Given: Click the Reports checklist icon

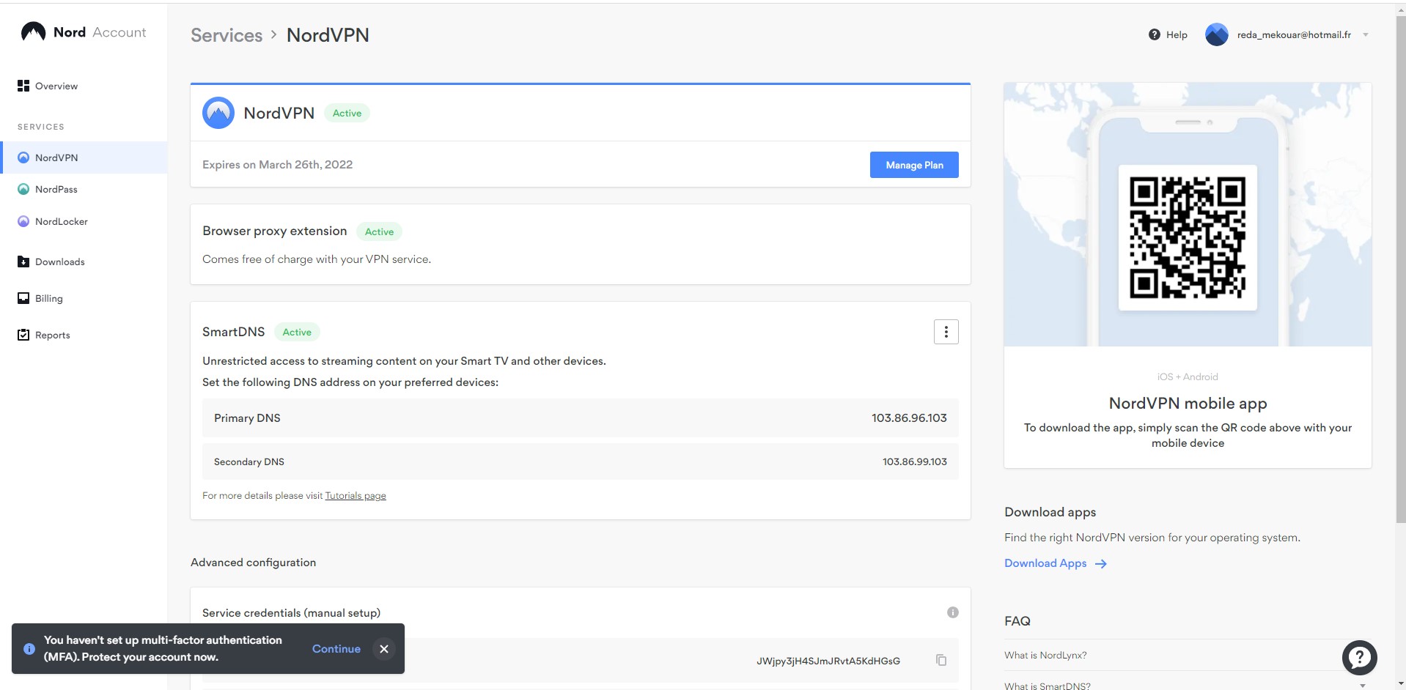Looking at the screenshot, I should [23, 335].
